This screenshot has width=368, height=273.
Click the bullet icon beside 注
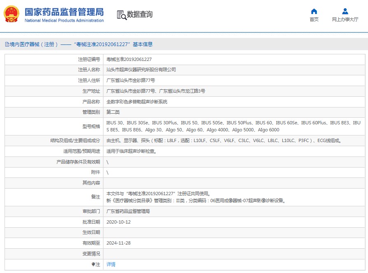click(93, 264)
